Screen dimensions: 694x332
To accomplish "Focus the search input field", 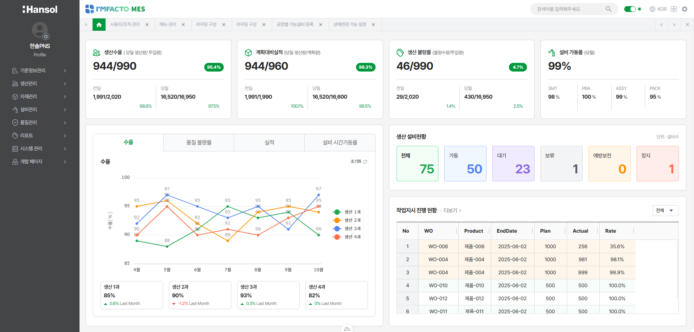I will pyautogui.click(x=569, y=9).
